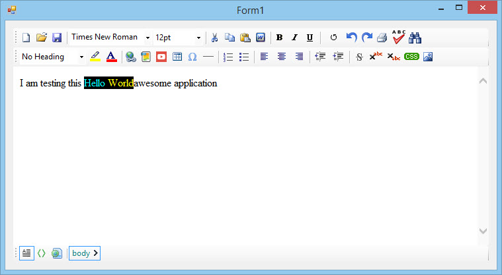502x275 pixels.
Task: Toggle Bold formatting
Action: tap(279, 38)
